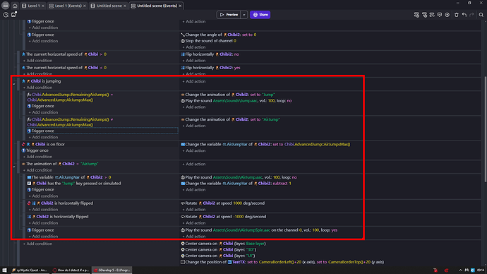Add action below the Jump.aac sound action
The height and width of the screenshot is (274, 487).
pos(194,107)
